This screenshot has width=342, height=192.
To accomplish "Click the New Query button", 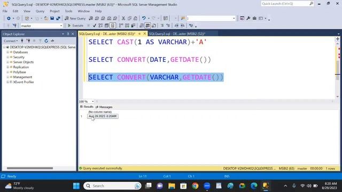I will (75, 19).
